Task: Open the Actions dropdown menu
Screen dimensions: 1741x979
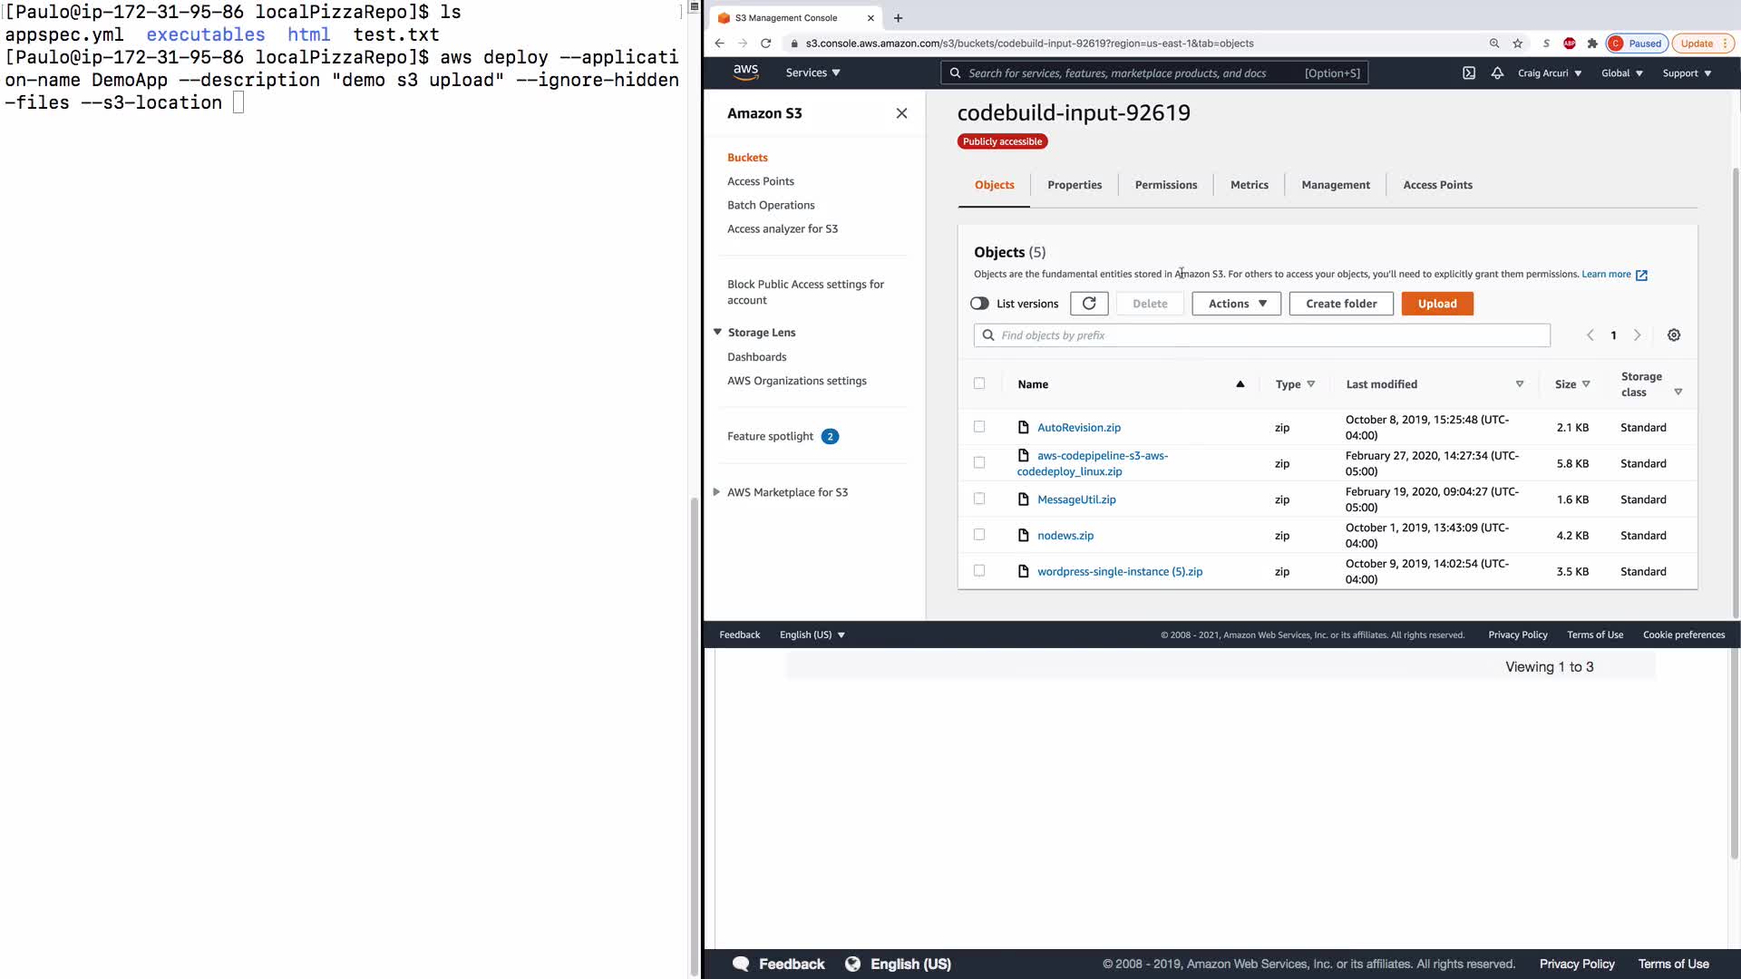Action: [x=1236, y=304]
